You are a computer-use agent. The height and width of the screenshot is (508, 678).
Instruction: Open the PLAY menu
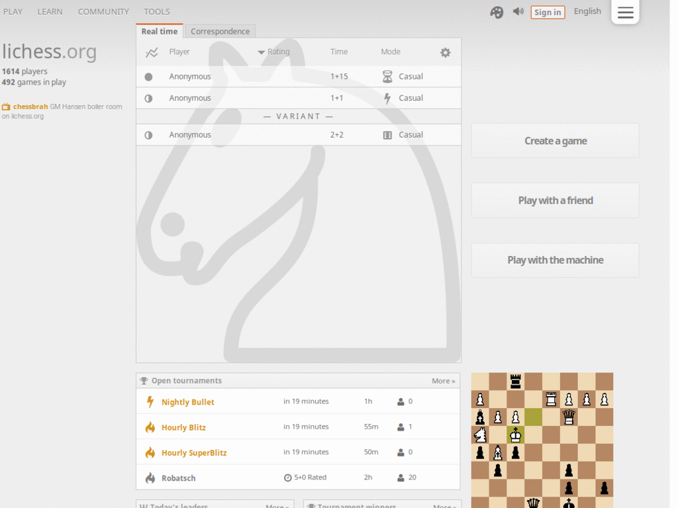(x=13, y=12)
